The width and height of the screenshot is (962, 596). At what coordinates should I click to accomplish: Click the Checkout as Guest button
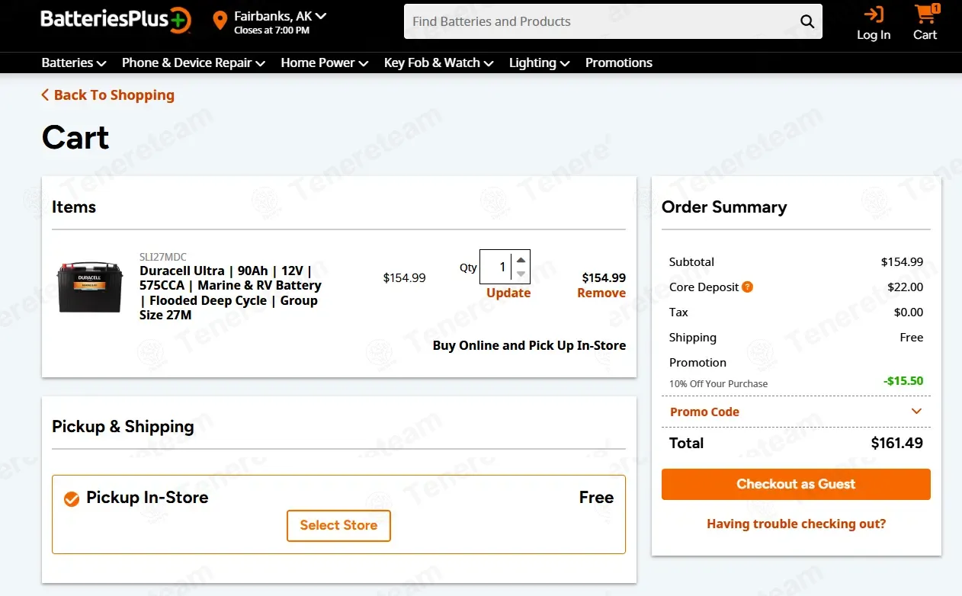[x=796, y=484]
